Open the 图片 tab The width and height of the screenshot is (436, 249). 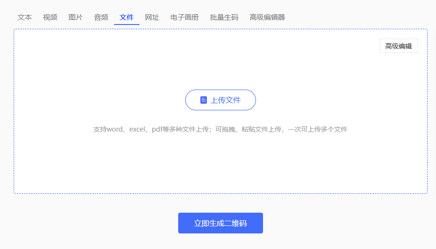[x=75, y=17]
